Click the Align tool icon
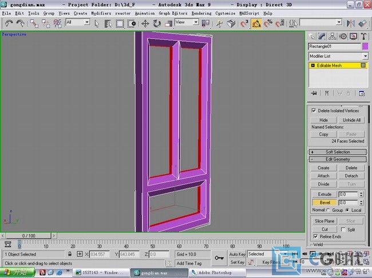 click(x=362, y=23)
